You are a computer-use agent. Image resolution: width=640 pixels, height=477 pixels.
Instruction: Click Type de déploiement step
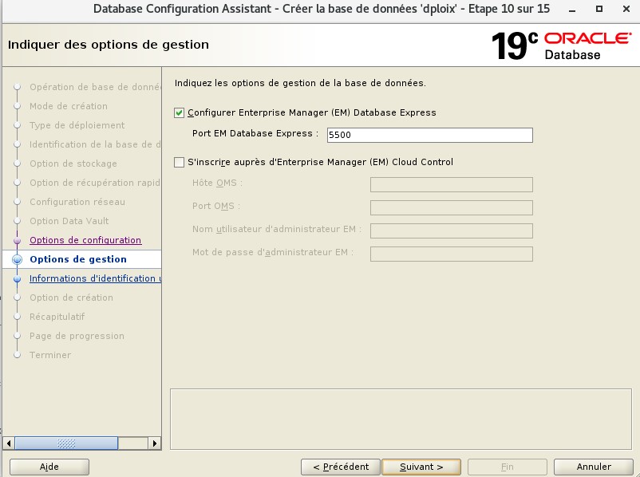click(x=77, y=125)
